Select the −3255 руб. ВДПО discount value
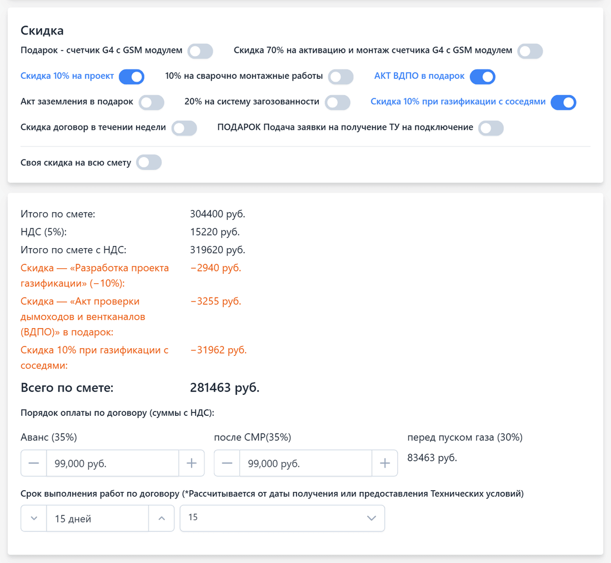611x563 pixels. pos(216,301)
